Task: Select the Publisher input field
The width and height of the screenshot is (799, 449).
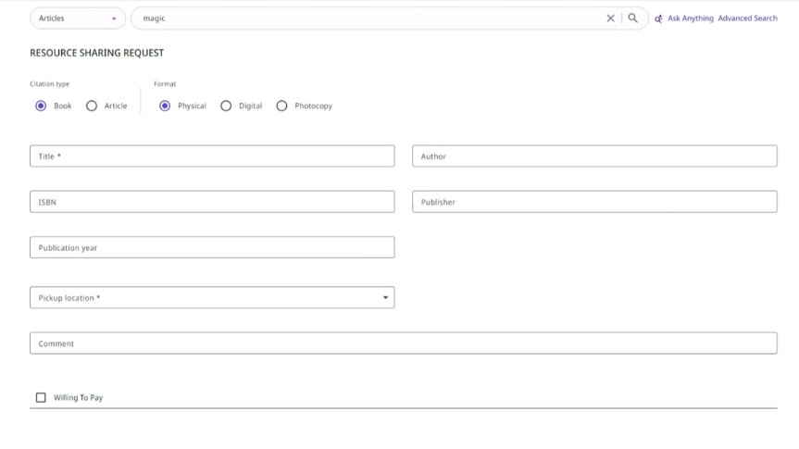Action: click(x=593, y=202)
